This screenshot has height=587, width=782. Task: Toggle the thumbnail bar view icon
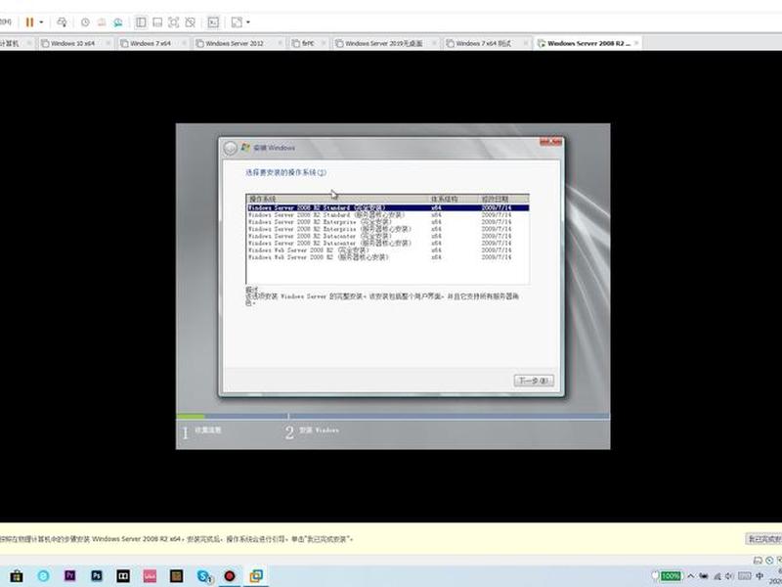coord(157,22)
